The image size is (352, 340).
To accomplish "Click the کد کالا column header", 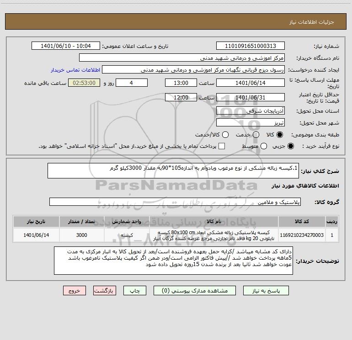I will pos(302,221).
